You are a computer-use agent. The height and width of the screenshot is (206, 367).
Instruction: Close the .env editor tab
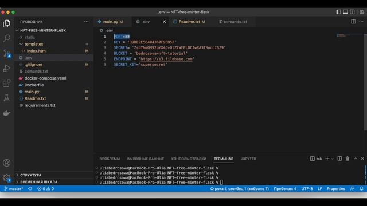[x=165, y=22]
